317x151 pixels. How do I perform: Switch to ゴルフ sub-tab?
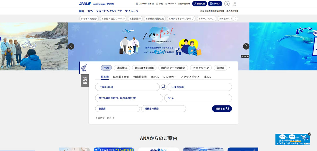[x=208, y=77]
